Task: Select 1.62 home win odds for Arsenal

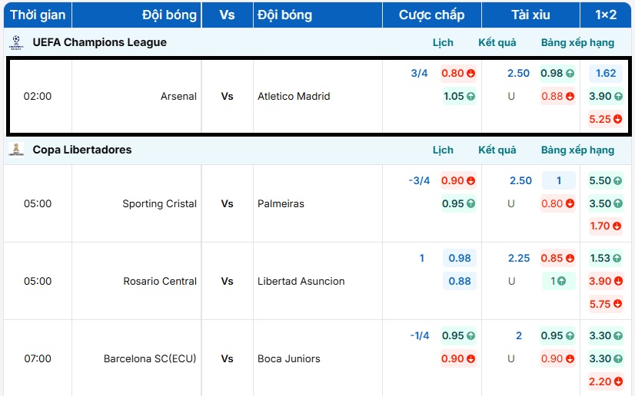Action: tap(605, 74)
